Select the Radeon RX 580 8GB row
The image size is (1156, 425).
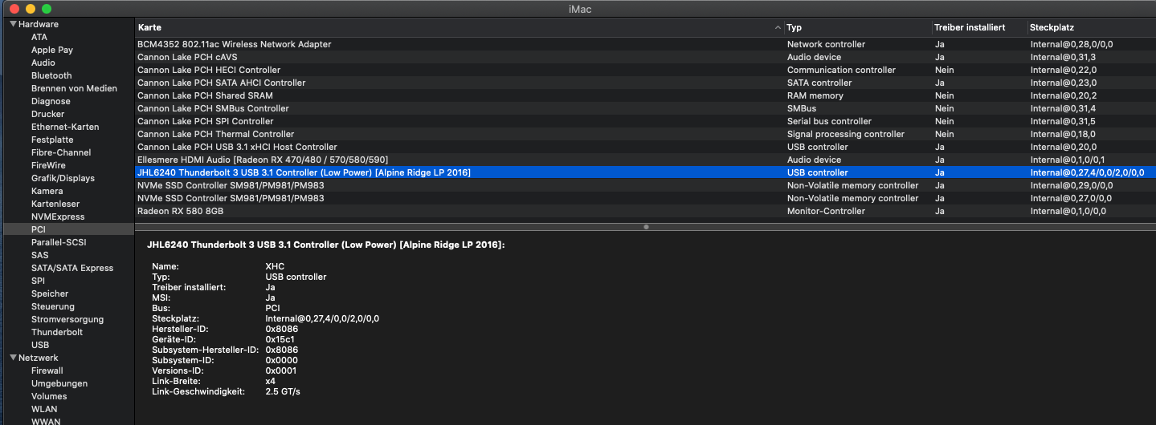click(180, 211)
